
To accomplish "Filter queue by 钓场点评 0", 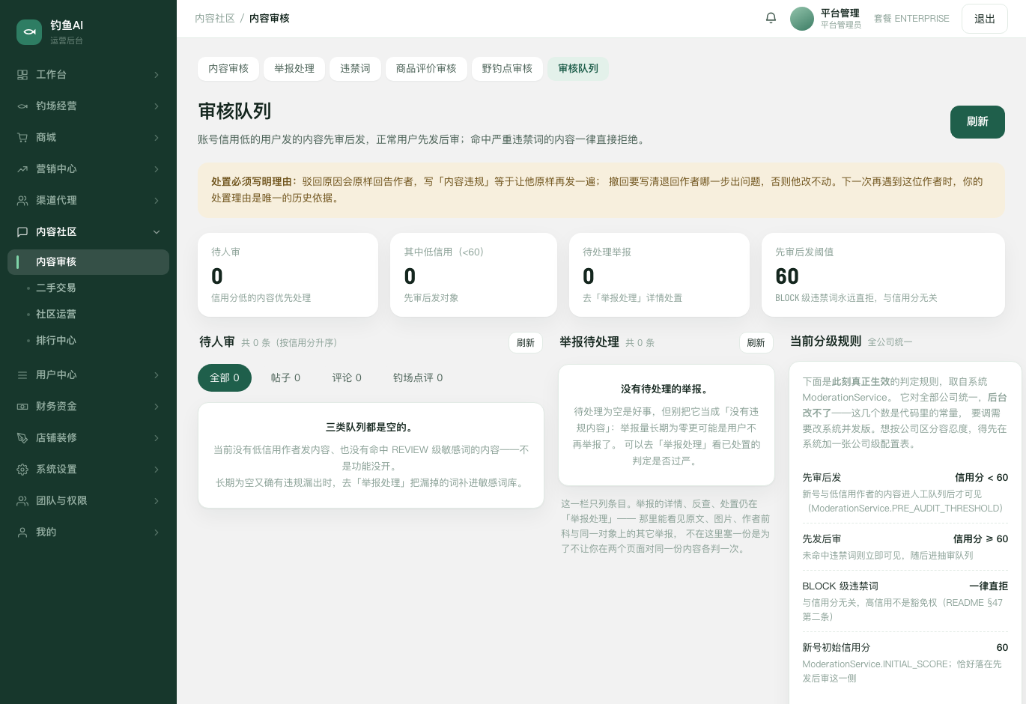I will 418,378.
